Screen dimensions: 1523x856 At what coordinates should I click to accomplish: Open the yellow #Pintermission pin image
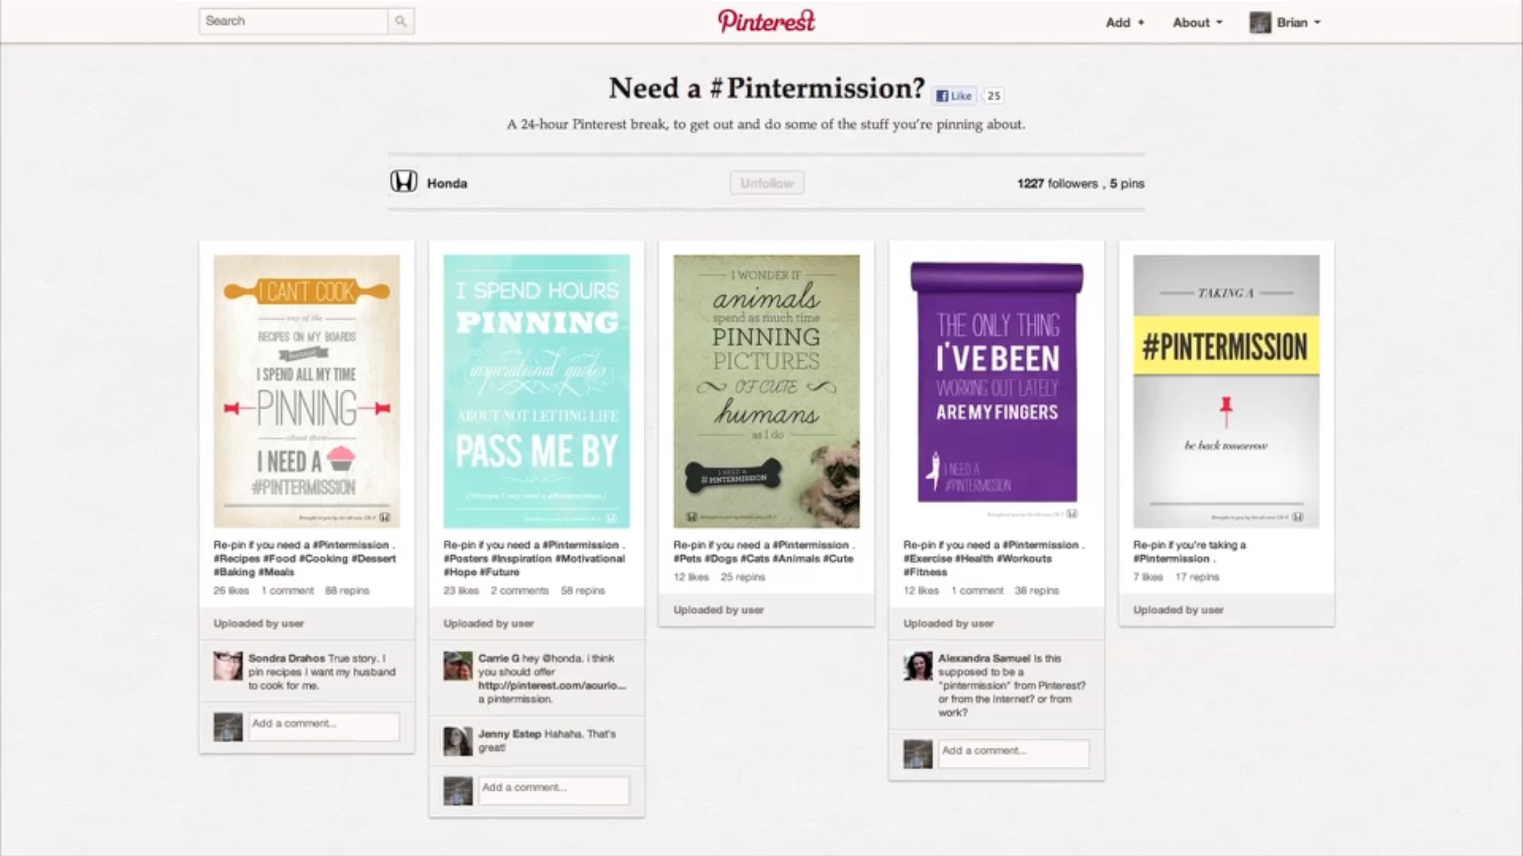[1226, 391]
